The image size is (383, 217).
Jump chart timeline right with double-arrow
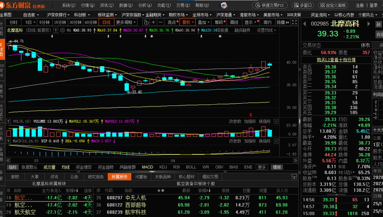pos(296,160)
